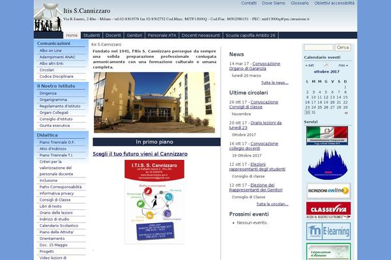Open Scegli il tuo futuro headline

tap(140, 154)
